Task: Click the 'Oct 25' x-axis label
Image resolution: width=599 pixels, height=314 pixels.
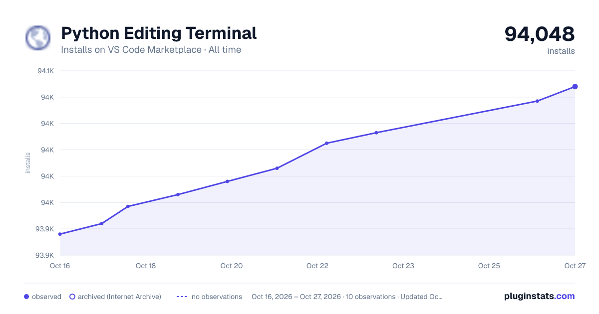Action: (x=489, y=266)
